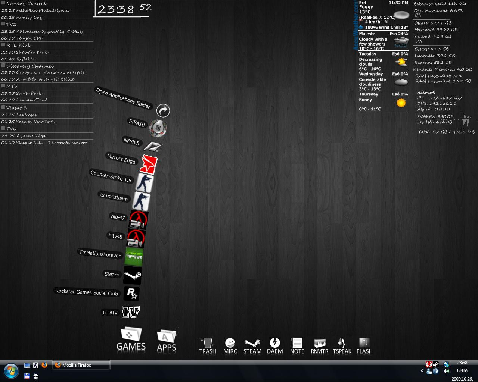Show hidden tray icons arrow
478x382 pixels.
tap(422, 371)
